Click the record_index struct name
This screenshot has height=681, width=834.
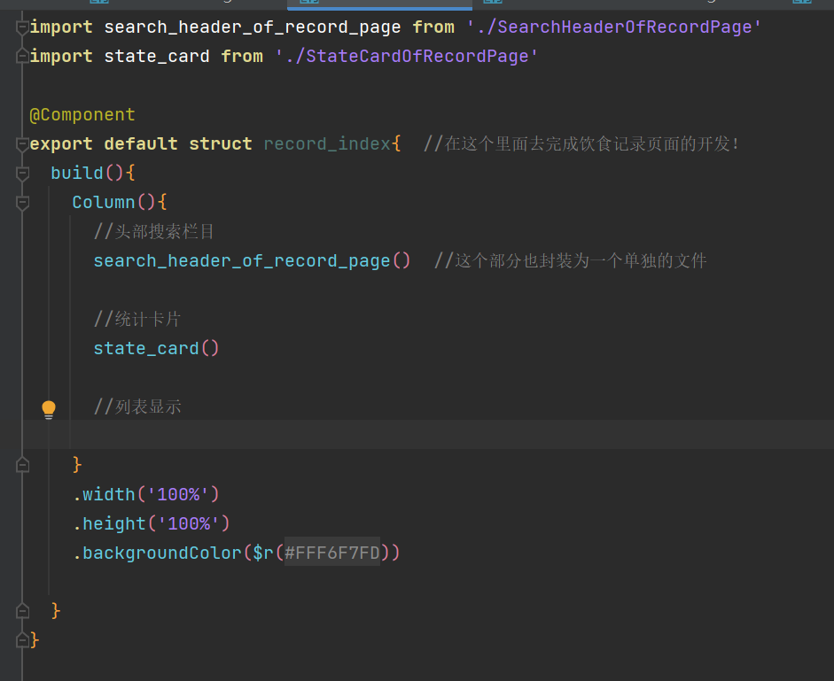(327, 143)
